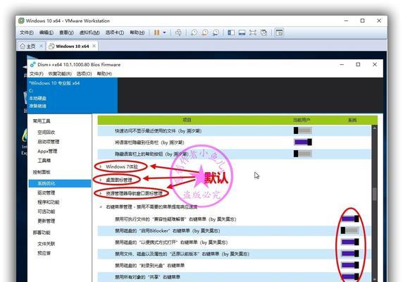Open 工具箱 in the sidebar

pos(44,161)
